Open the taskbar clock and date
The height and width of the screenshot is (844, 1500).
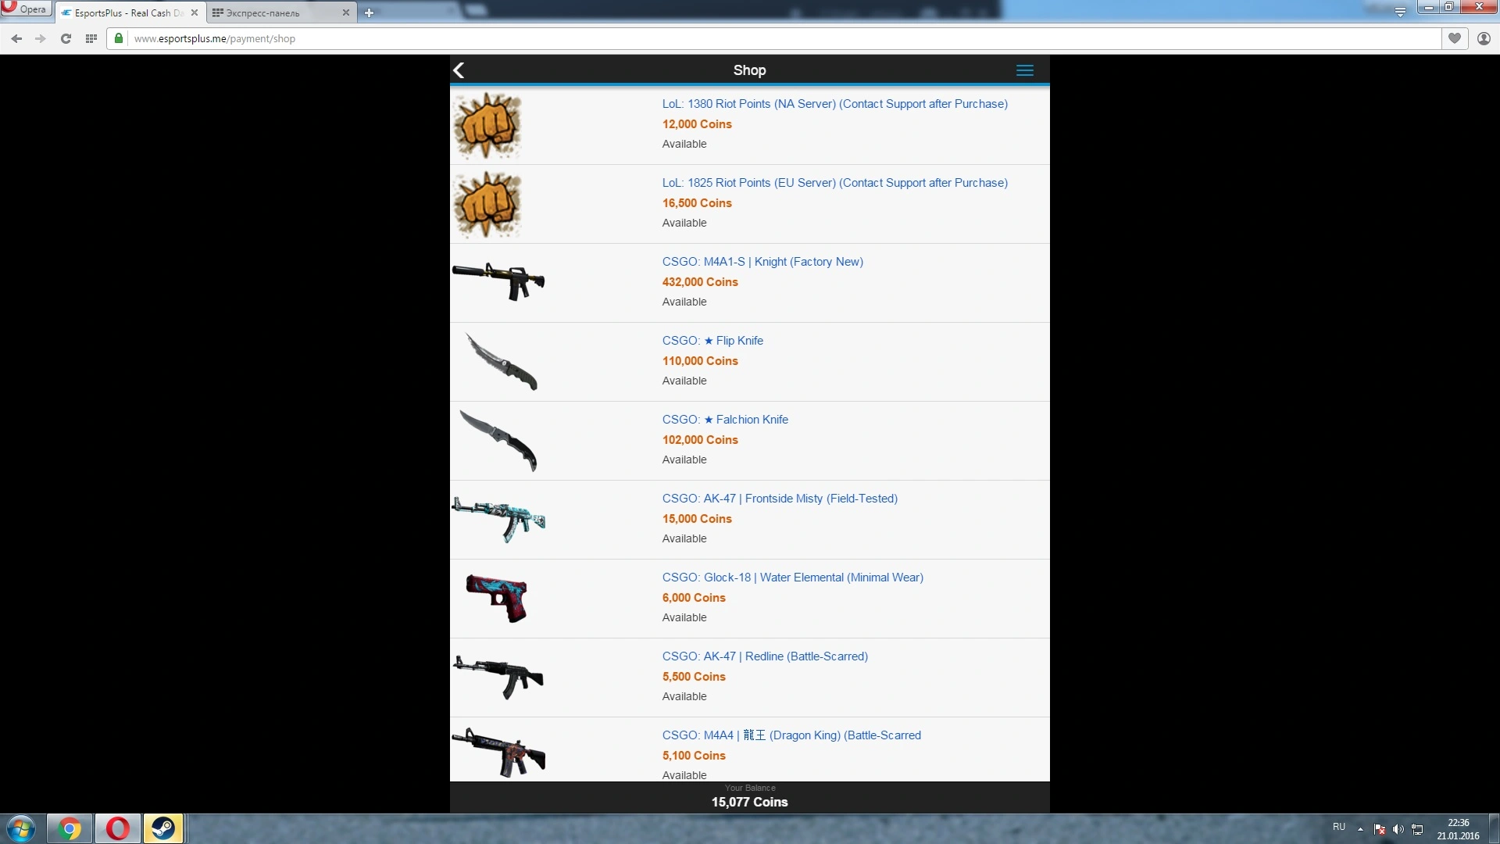pos(1458,829)
